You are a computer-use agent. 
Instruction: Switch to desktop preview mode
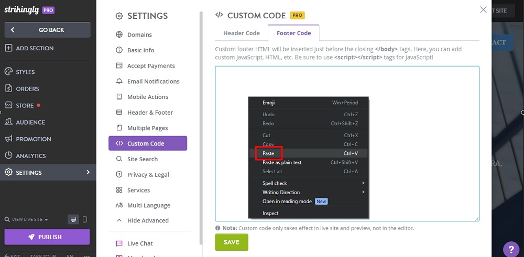click(73, 219)
